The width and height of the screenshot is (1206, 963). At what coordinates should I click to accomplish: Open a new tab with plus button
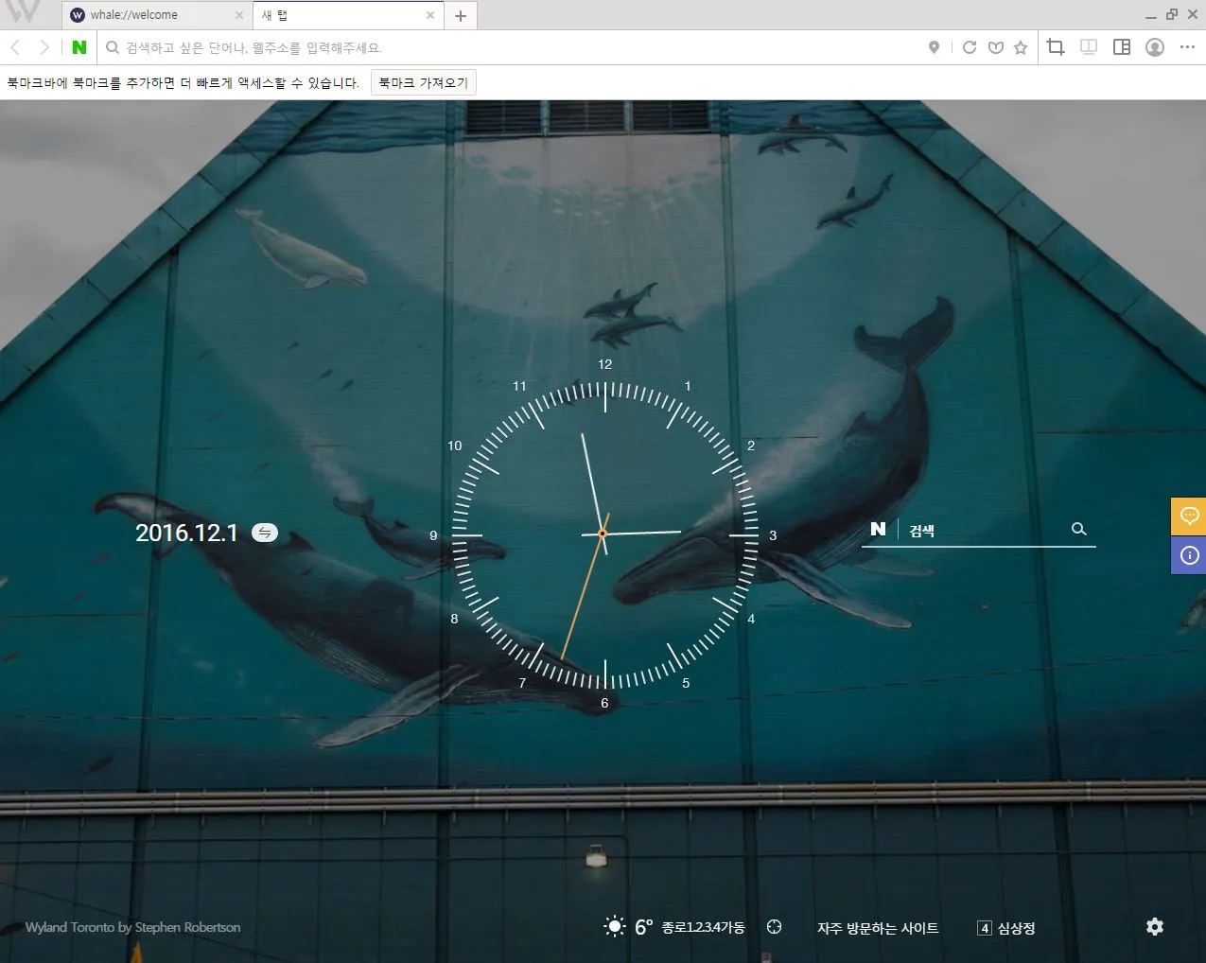coord(461,15)
